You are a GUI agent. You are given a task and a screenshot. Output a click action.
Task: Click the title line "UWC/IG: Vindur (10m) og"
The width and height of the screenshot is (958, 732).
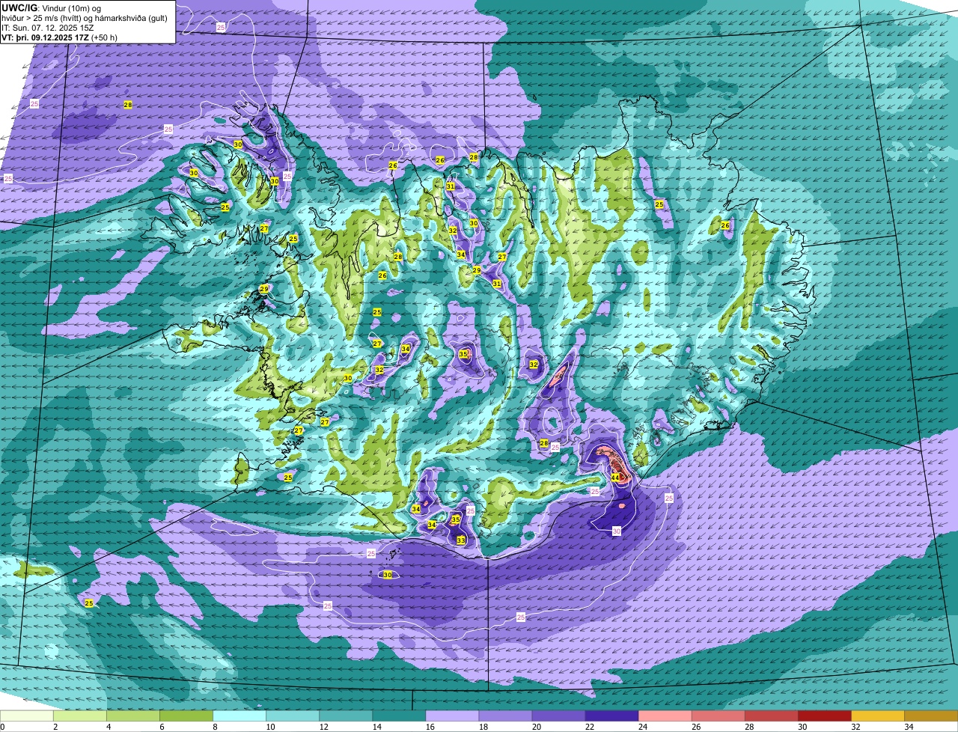tap(50, 7)
